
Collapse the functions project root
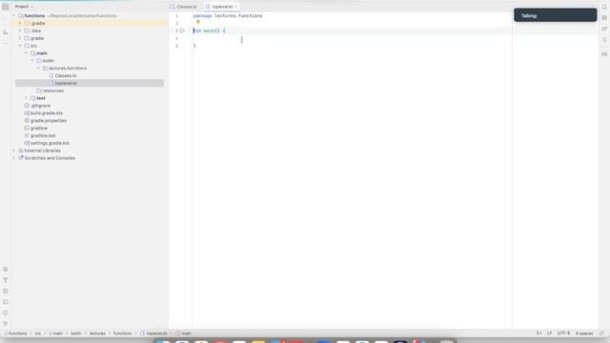point(14,15)
